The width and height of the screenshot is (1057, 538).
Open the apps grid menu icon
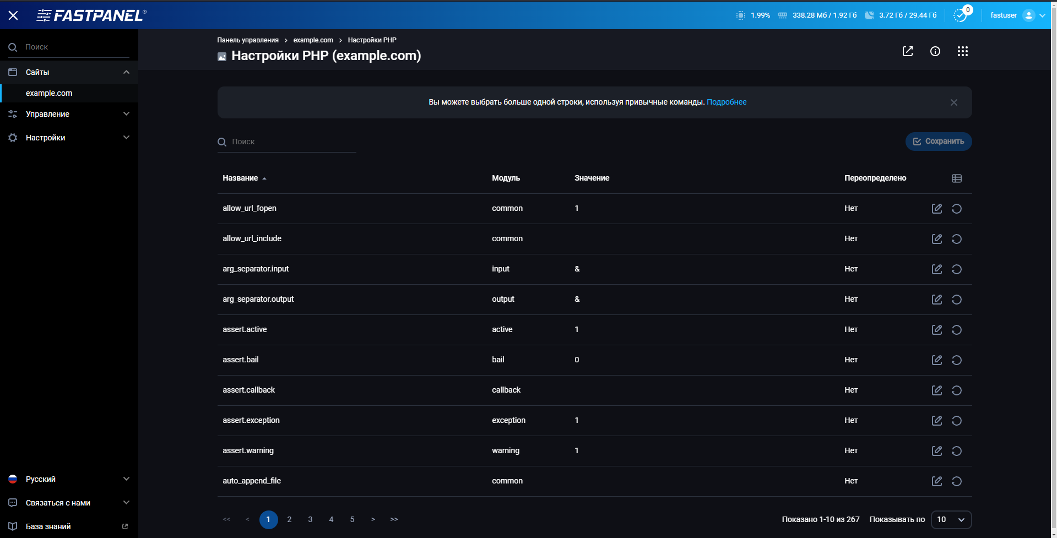coord(963,51)
